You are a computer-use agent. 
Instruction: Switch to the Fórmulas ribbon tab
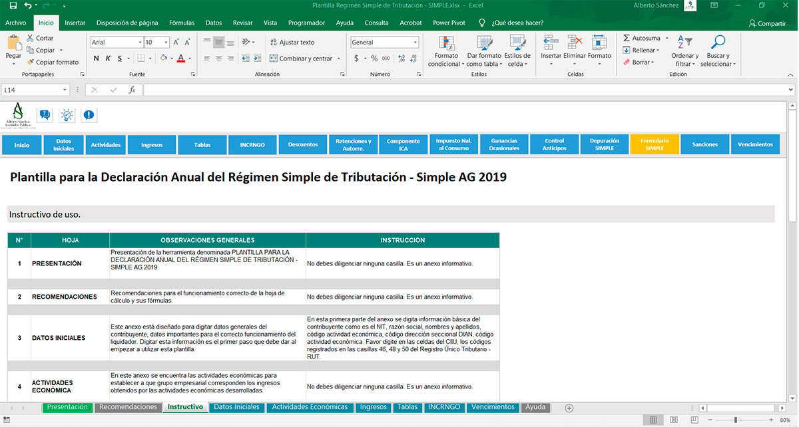182,23
